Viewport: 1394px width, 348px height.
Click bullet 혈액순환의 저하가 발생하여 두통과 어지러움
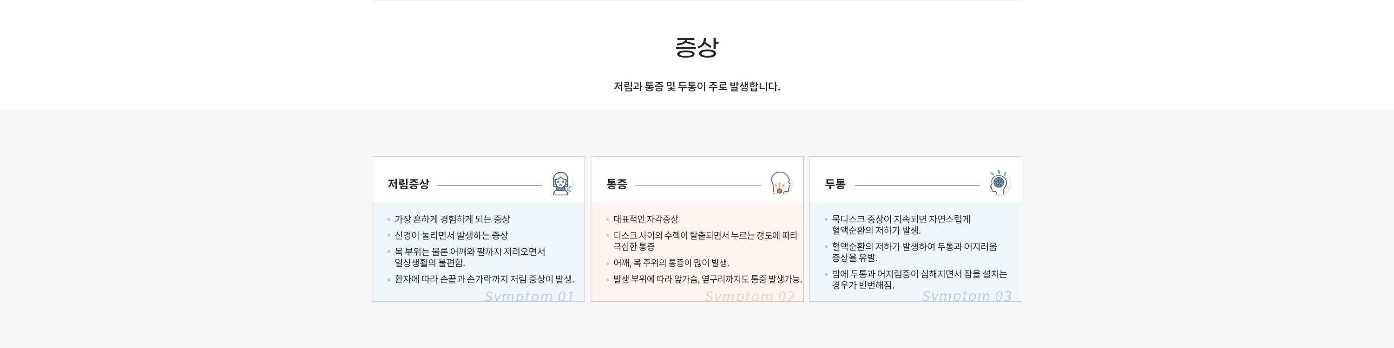[x=914, y=252]
